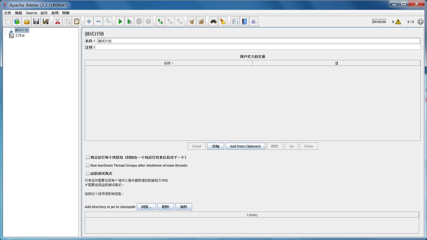The height and width of the screenshot is (240, 427).
Task: Click the Shutdown test icon
Action: [148, 21]
